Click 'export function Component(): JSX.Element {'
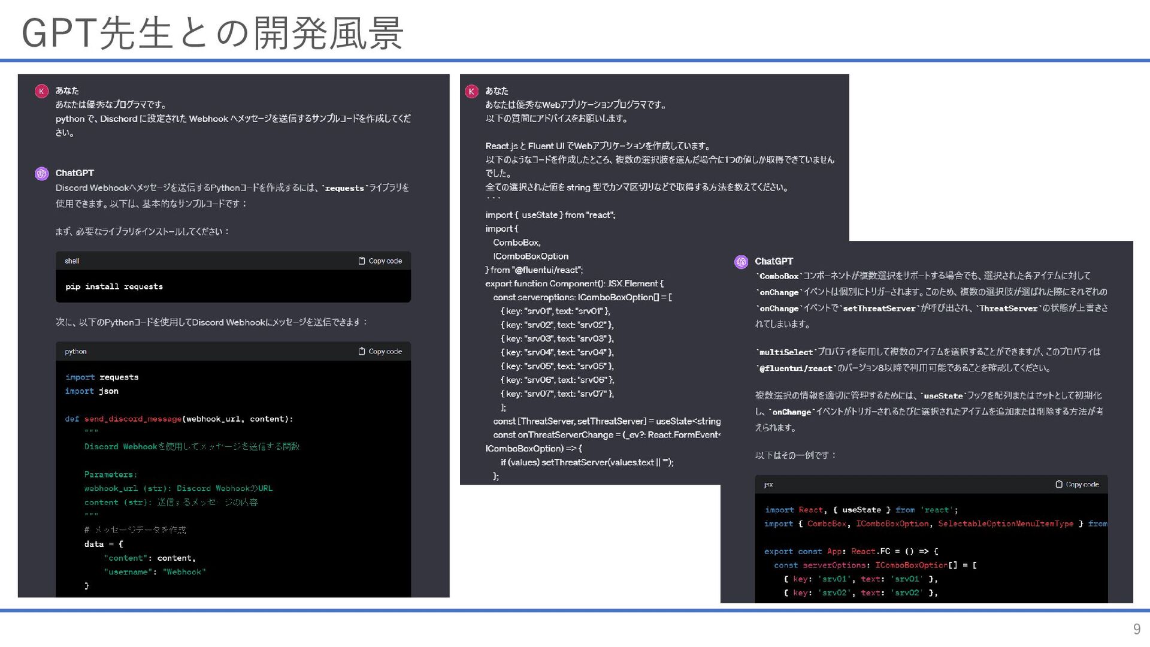Image resolution: width=1150 pixels, height=647 pixels. [574, 284]
